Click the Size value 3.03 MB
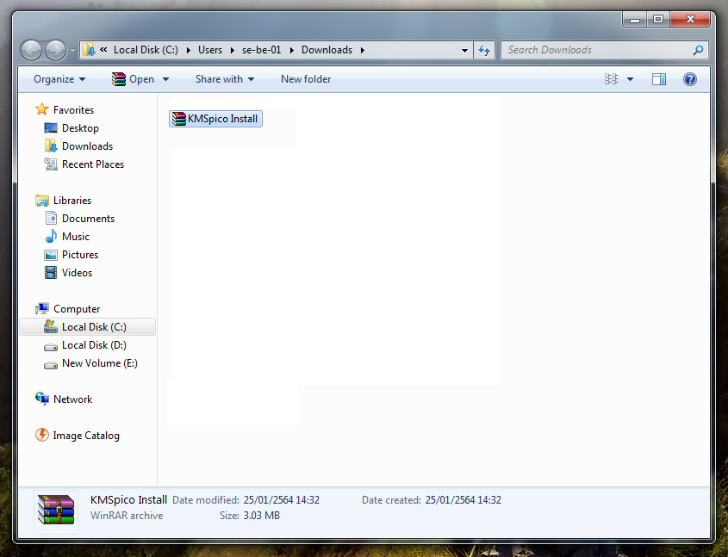728x557 pixels. [261, 516]
